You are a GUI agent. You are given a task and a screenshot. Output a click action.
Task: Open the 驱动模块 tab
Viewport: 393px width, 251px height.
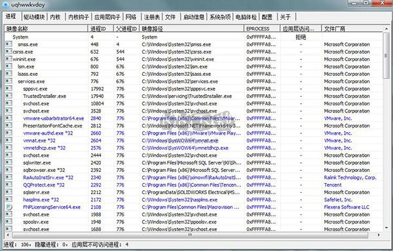34,17
